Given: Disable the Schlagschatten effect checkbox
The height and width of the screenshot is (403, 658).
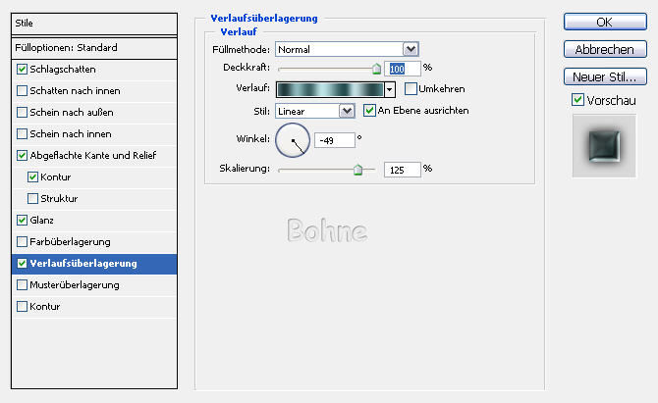Looking at the screenshot, I should click(23, 70).
